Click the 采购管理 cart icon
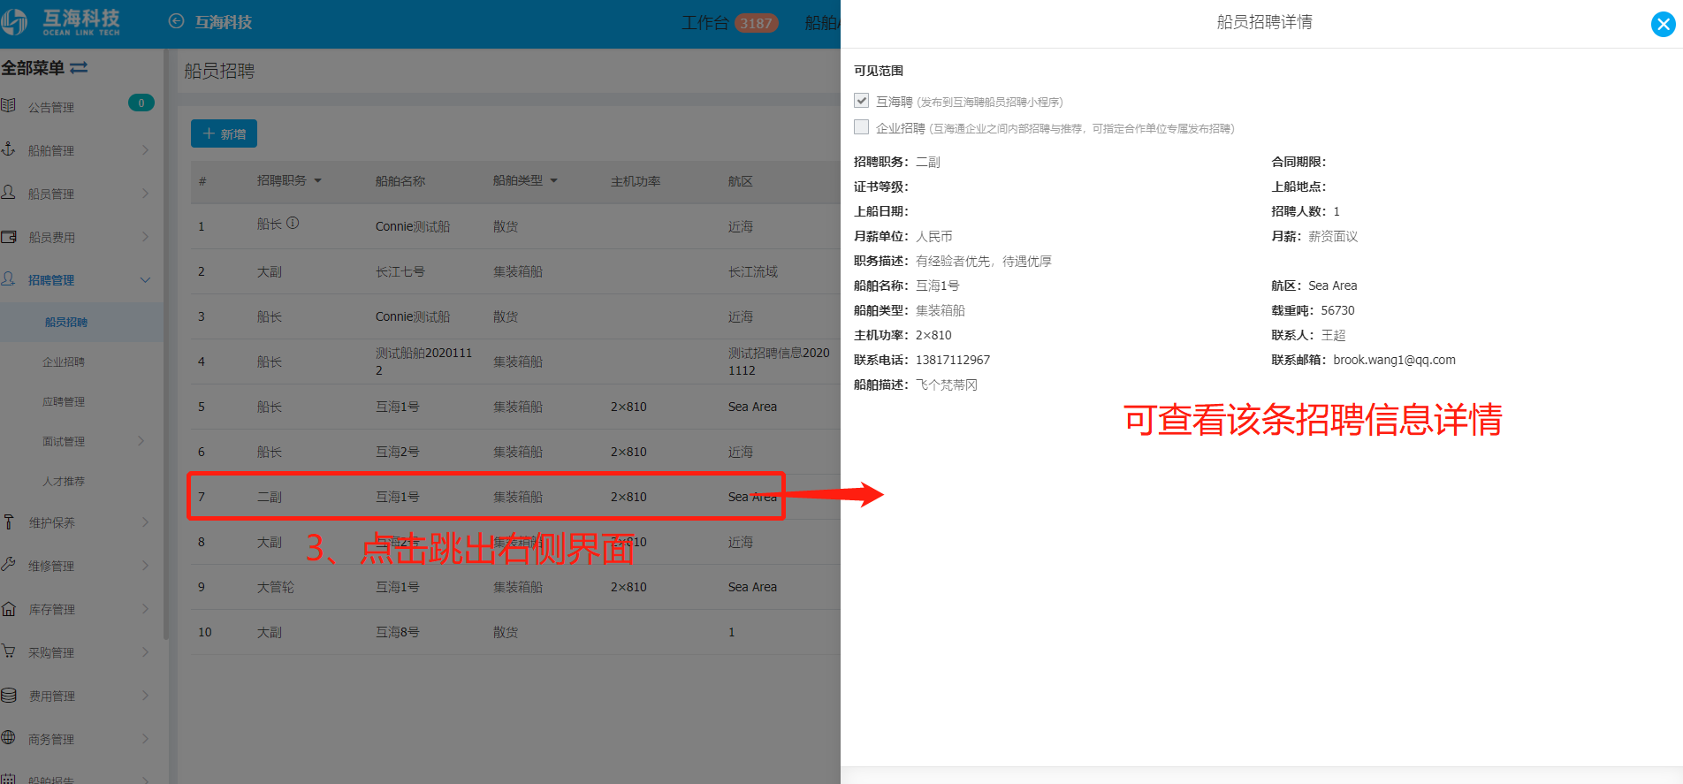Screen dimensions: 1683x784 [9, 651]
